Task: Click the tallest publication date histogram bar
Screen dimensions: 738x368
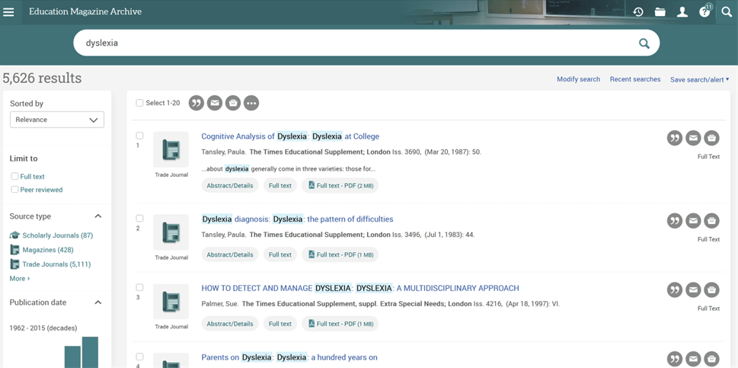Action: [x=90, y=352]
